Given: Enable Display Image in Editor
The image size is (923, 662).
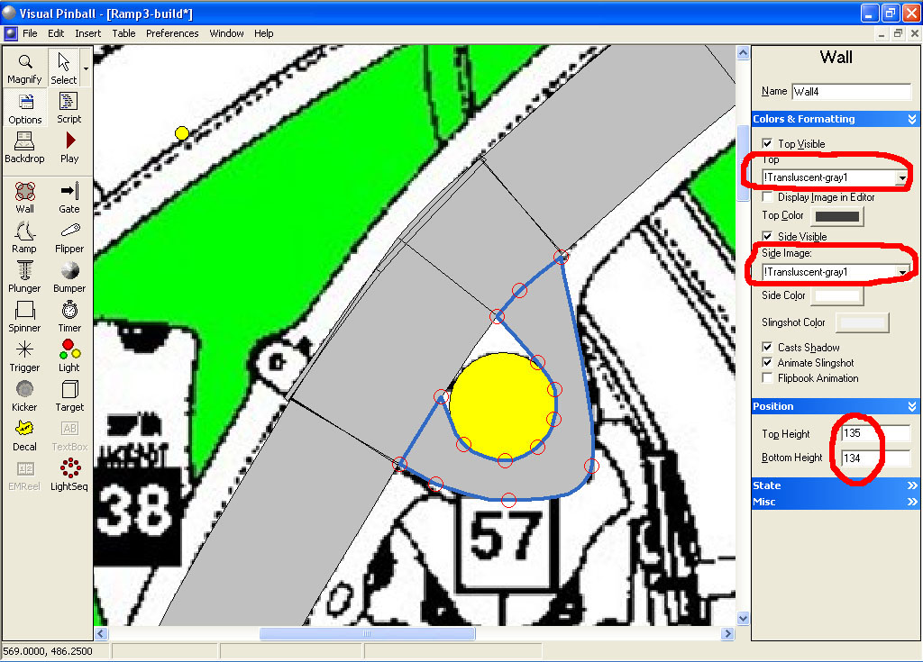Looking at the screenshot, I should [x=767, y=197].
